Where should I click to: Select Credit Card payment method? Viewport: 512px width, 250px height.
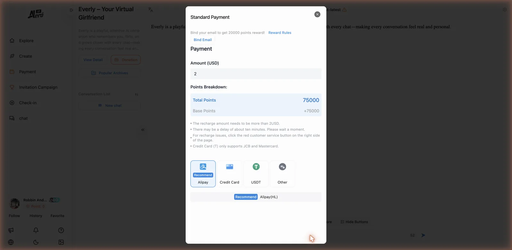[x=229, y=174]
